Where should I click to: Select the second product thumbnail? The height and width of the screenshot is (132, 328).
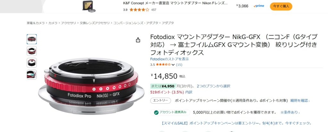point(32,51)
